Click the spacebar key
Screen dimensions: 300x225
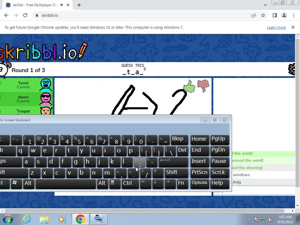point(66,184)
